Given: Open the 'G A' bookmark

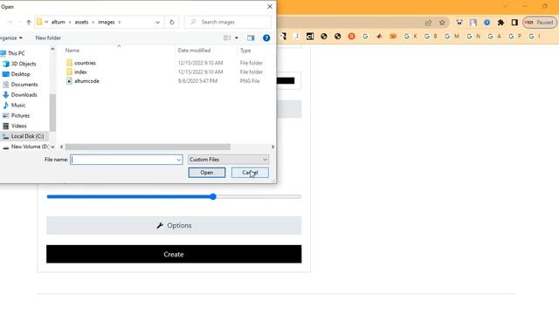Looking at the screenshot, I should (x=494, y=36).
